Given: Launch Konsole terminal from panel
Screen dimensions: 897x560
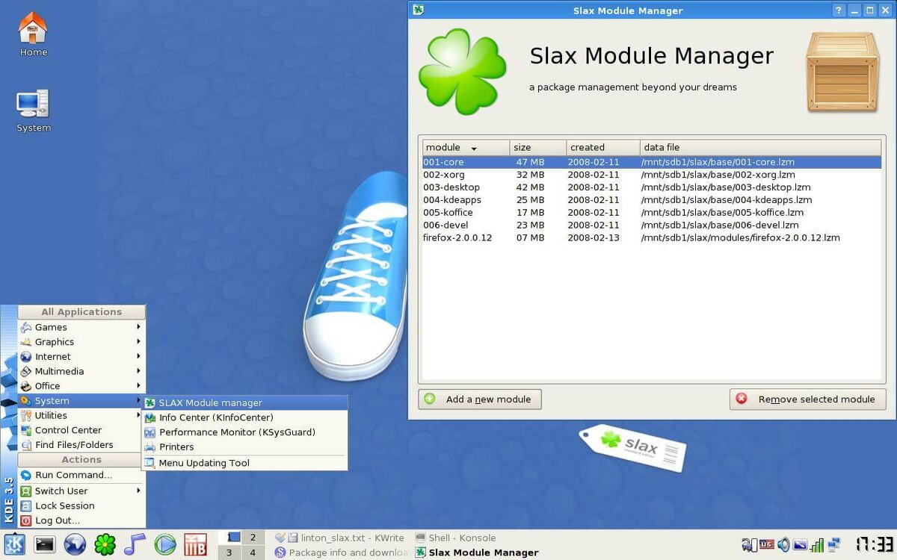Looking at the screenshot, I should click(x=45, y=544).
